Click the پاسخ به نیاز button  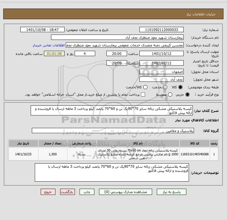(172, 192)
